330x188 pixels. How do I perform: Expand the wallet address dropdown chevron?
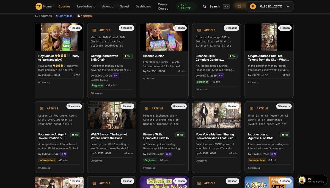tap(288, 6)
